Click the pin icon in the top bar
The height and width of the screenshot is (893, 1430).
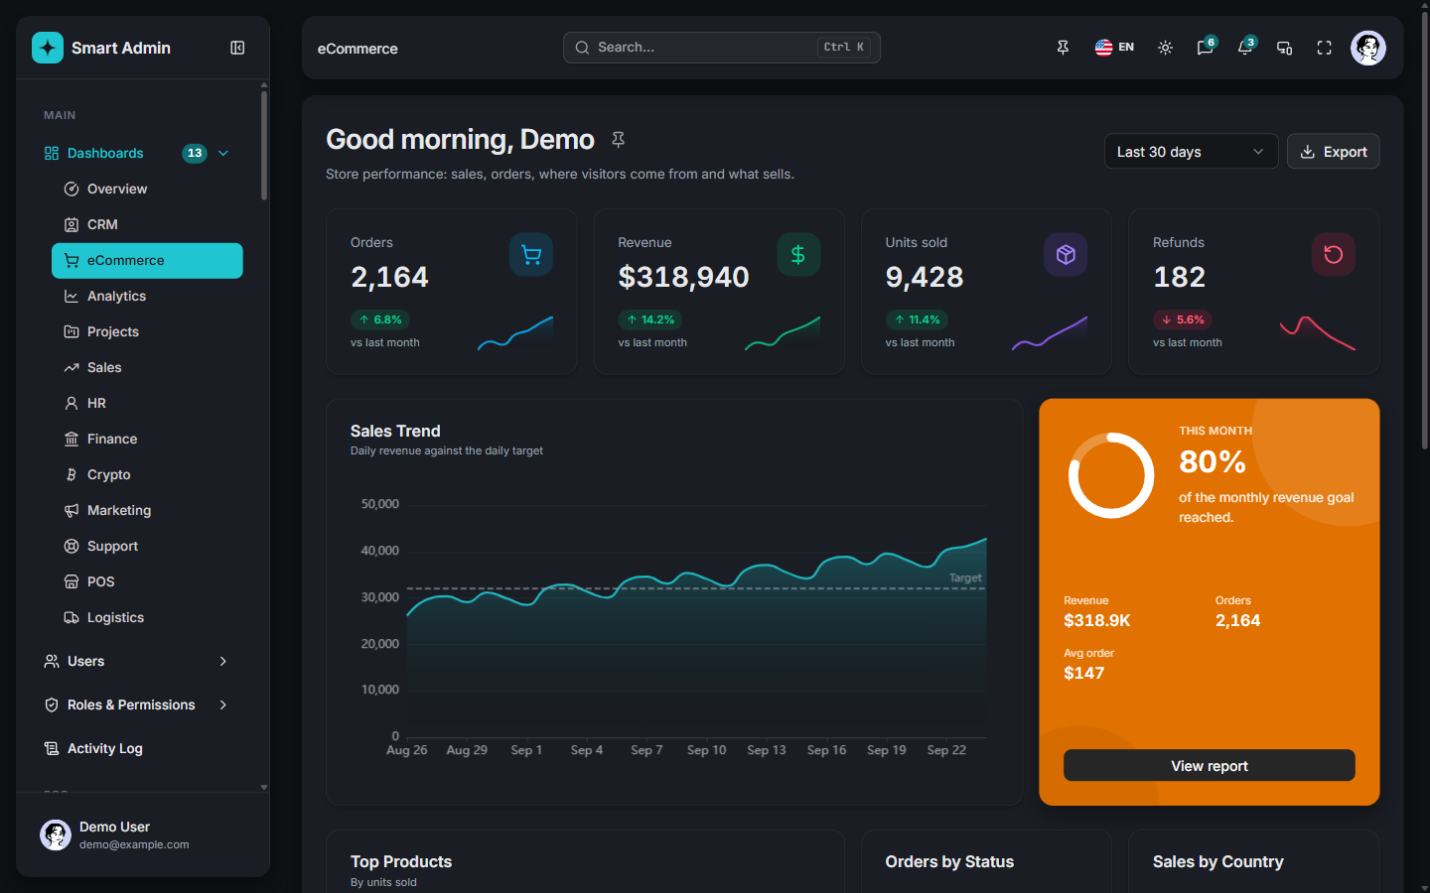pos(1063,48)
